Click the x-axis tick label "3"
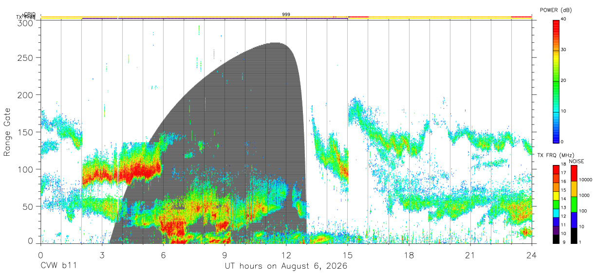This screenshot has width=598, height=276. (x=102, y=255)
